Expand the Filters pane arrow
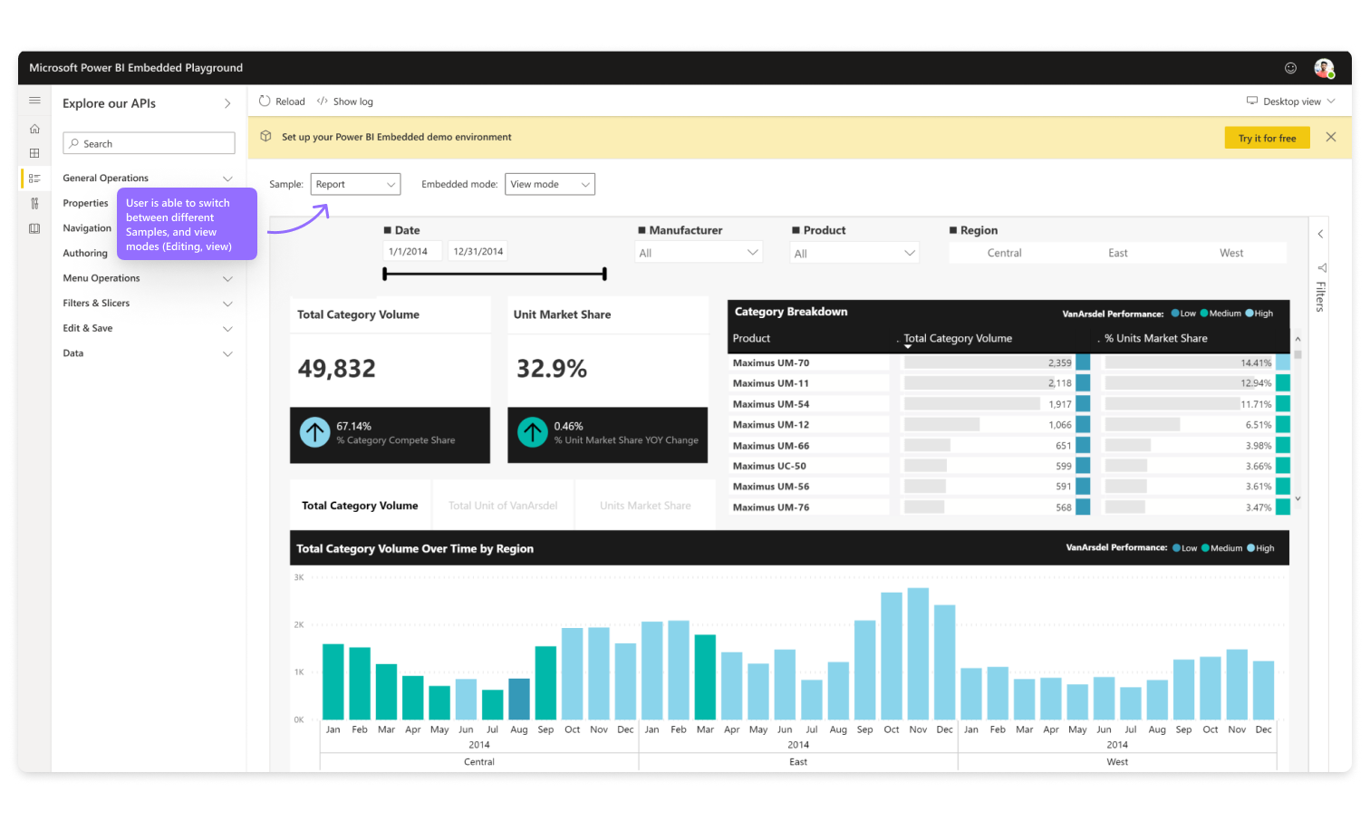This screenshot has height=821, width=1370. (1320, 234)
